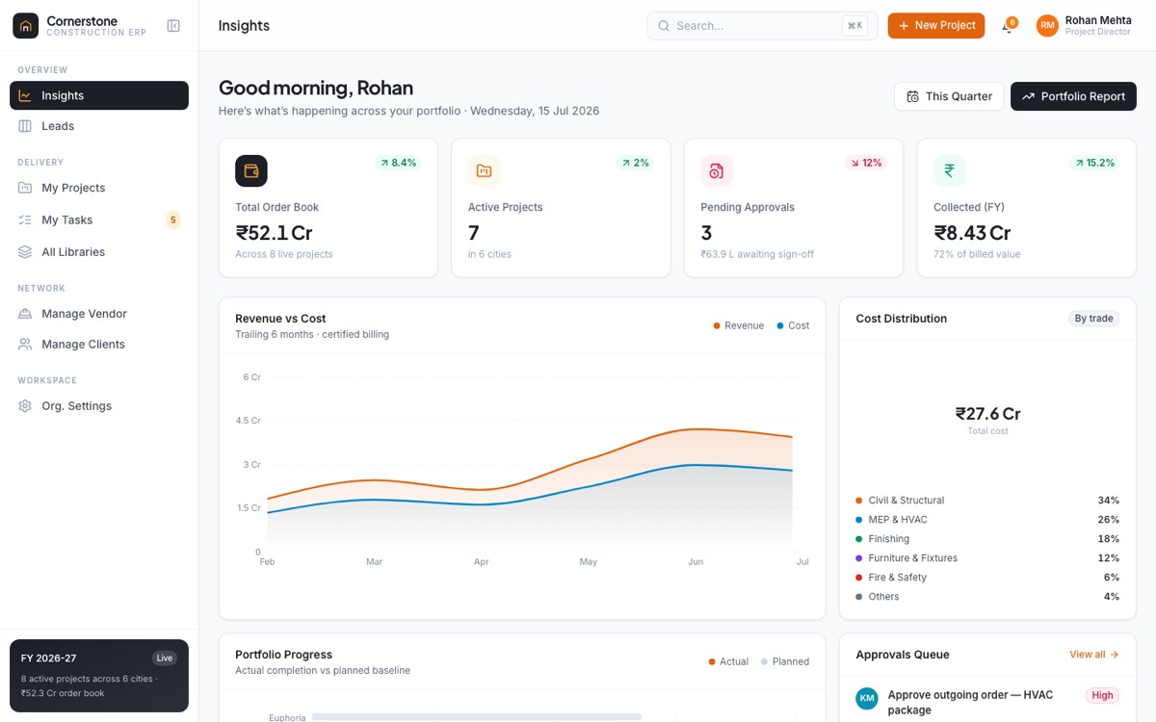Click the Manage Vendor icon
This screenshot has width=1156, height=722.
25,314
